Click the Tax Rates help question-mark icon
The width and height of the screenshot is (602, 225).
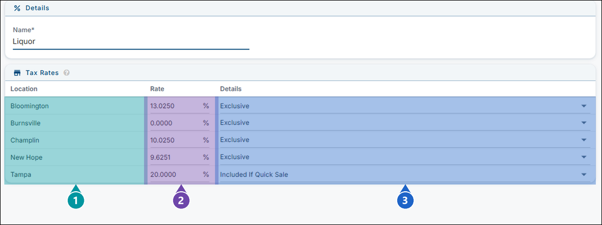point(67,73)
